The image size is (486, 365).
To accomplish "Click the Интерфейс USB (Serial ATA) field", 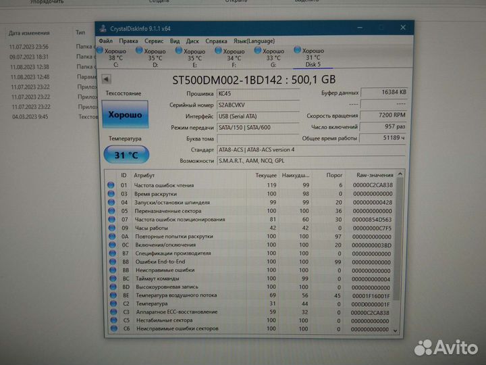I will [x=258, y=116].
